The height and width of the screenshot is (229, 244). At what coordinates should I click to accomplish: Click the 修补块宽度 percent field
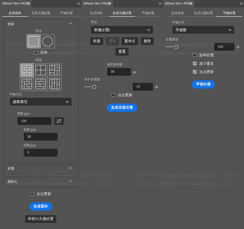[x=143, y=87]
